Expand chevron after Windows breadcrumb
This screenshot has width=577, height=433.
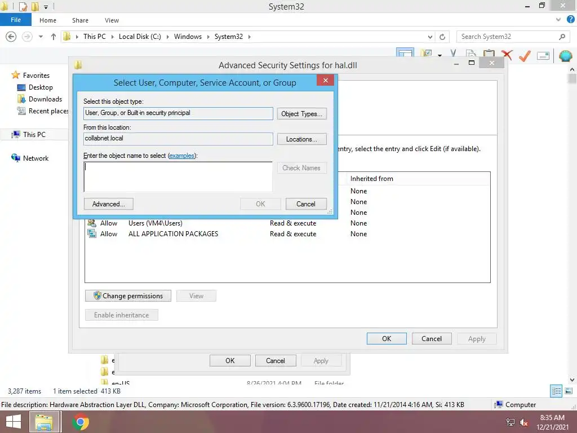click(208, 37)
